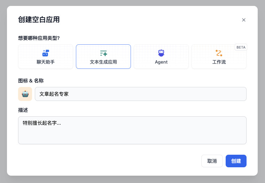
Task: Click the 文本生成应用 sparkle lines icon
Action: (x=103, y=53)
